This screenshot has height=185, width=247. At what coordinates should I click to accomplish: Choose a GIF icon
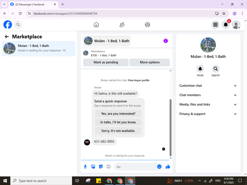click(x=108, y=167)
